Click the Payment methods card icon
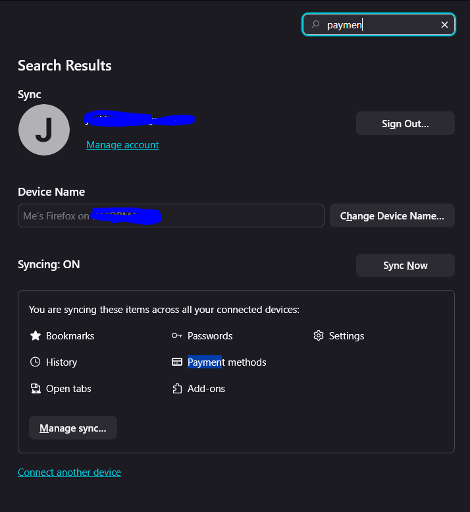 point(176,362)
